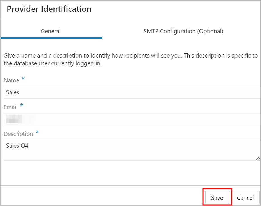261x206 pixels.
Task: Click the required asterisk beside Email
Action: pyautogui.click(x=22, y=106)
